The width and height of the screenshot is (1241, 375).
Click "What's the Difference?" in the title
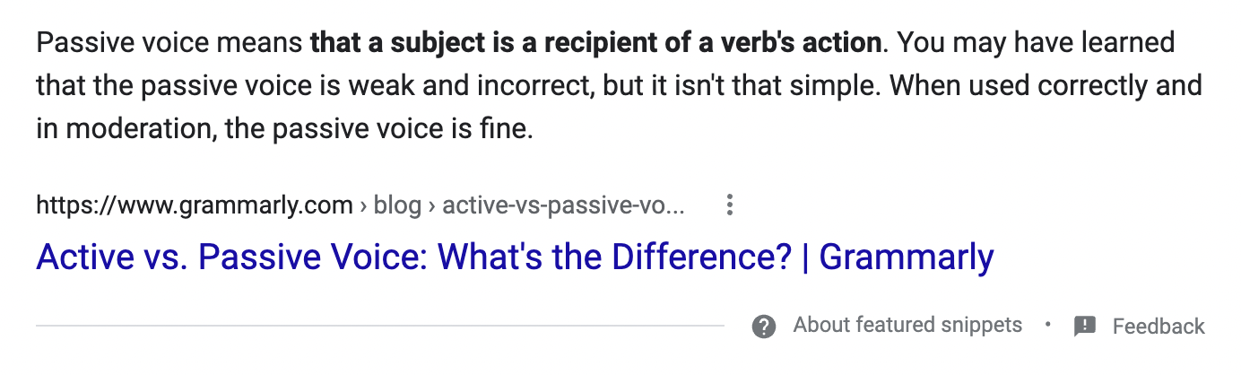point(614,257)
